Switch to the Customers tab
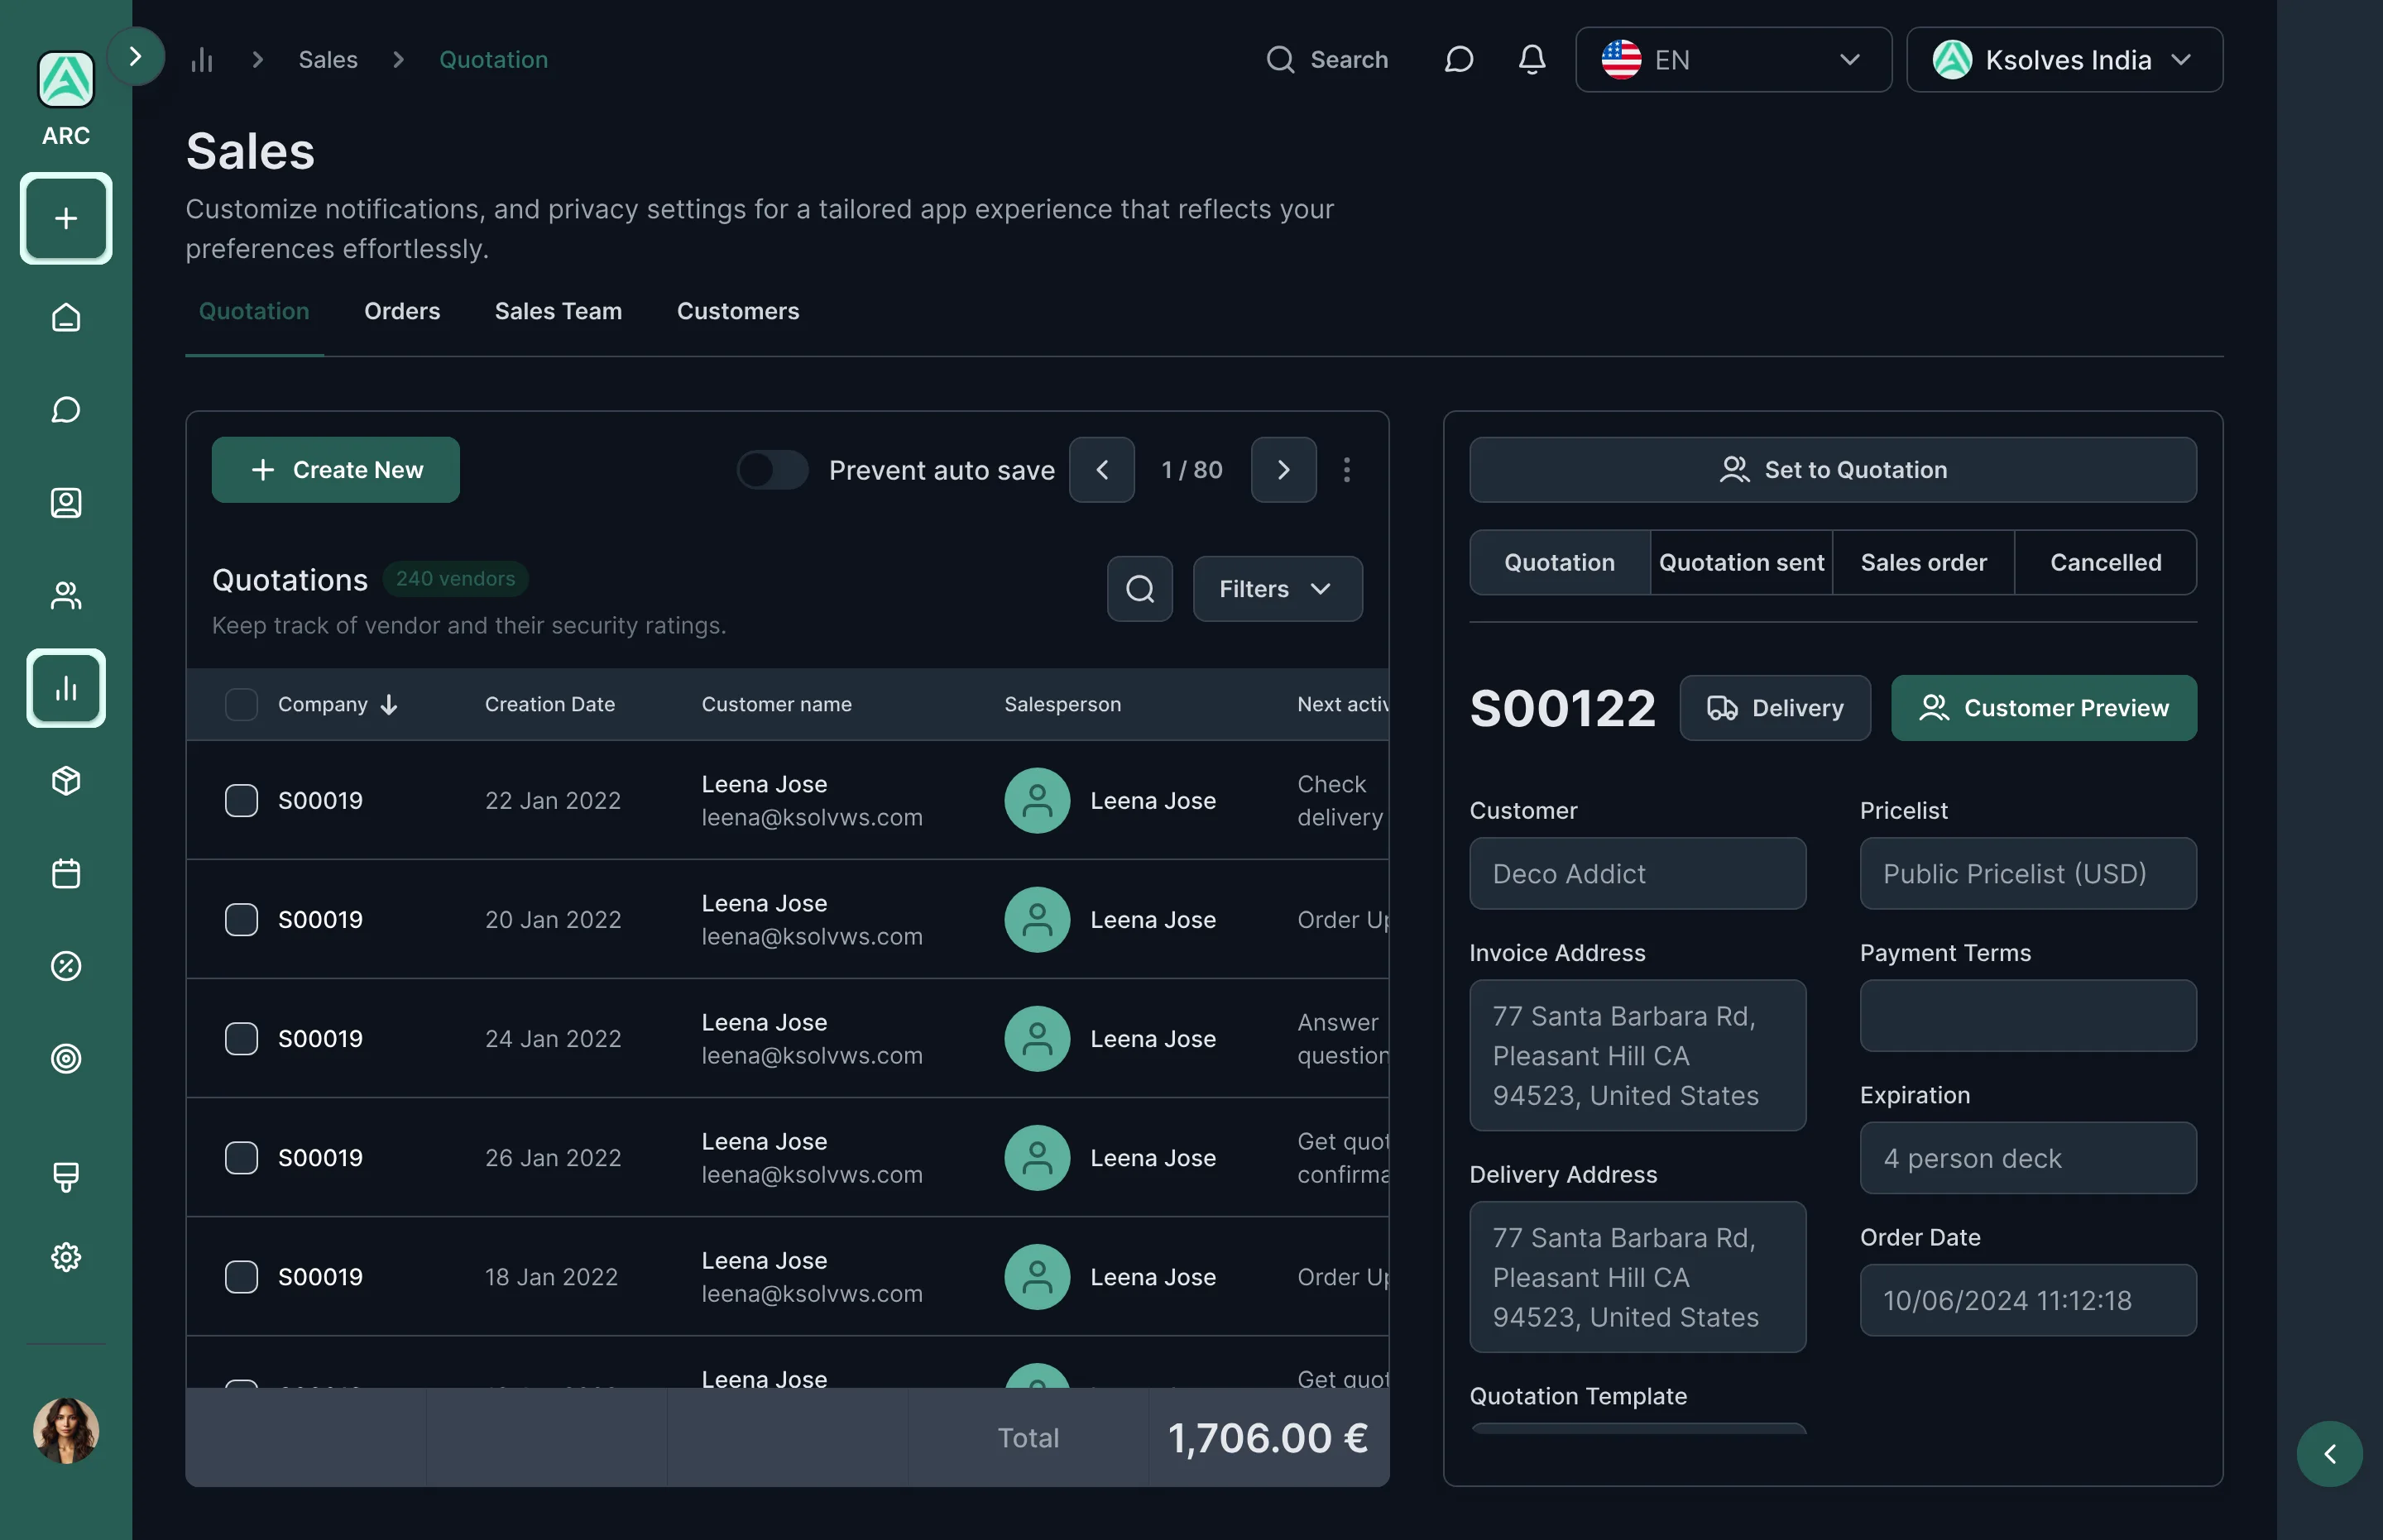The width and height of the screenshot is (2383, 1540). [x=738, y=311]
